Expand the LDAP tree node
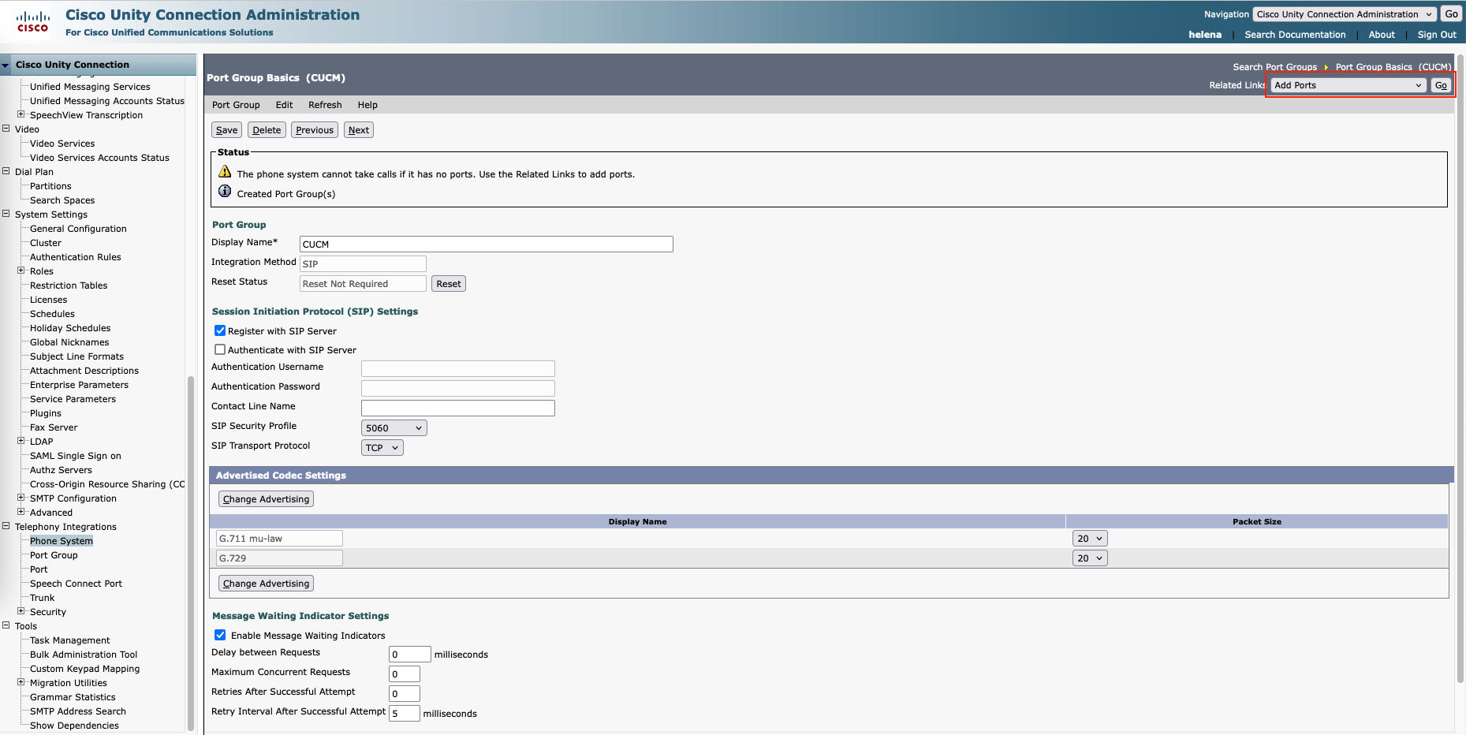Screen dimensions: 1466x735 pos(21,441)
